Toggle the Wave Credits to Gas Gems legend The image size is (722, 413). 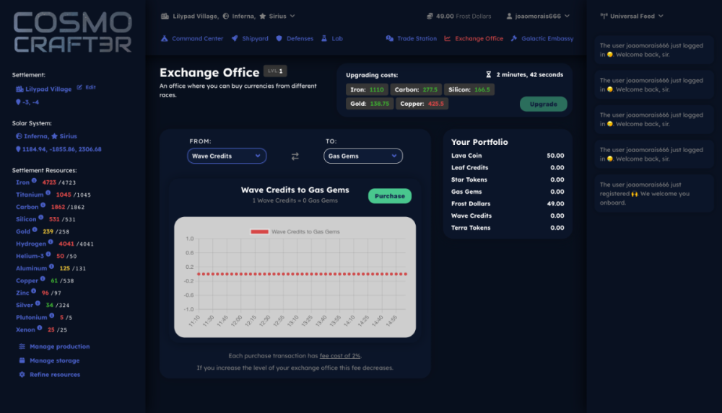pyautogui.click(x=295, y=232)
